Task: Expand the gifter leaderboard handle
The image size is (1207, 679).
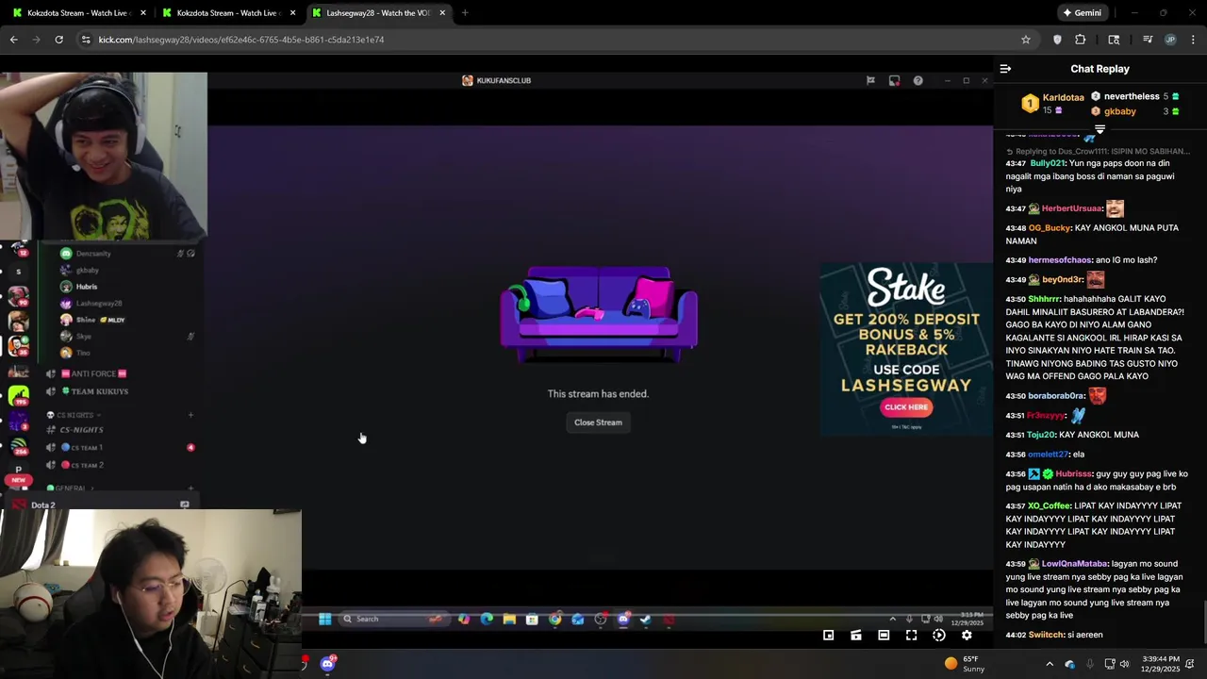Action: pyautogui.click(x=1100, y=127)
